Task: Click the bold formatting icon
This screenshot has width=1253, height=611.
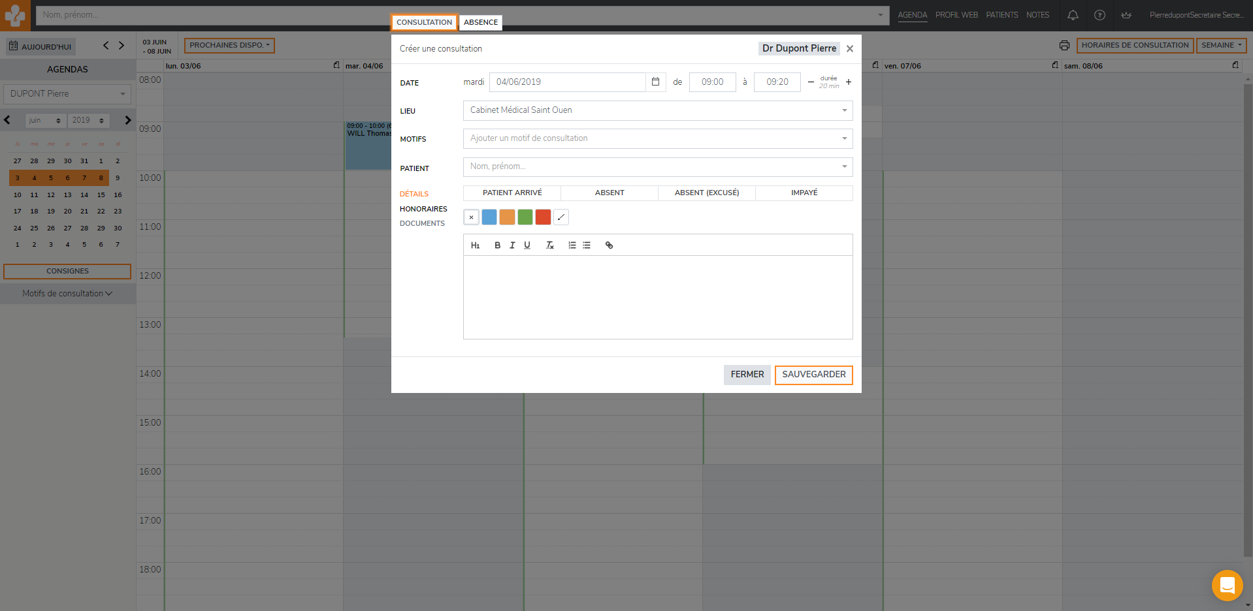Action: click(497, 245)
